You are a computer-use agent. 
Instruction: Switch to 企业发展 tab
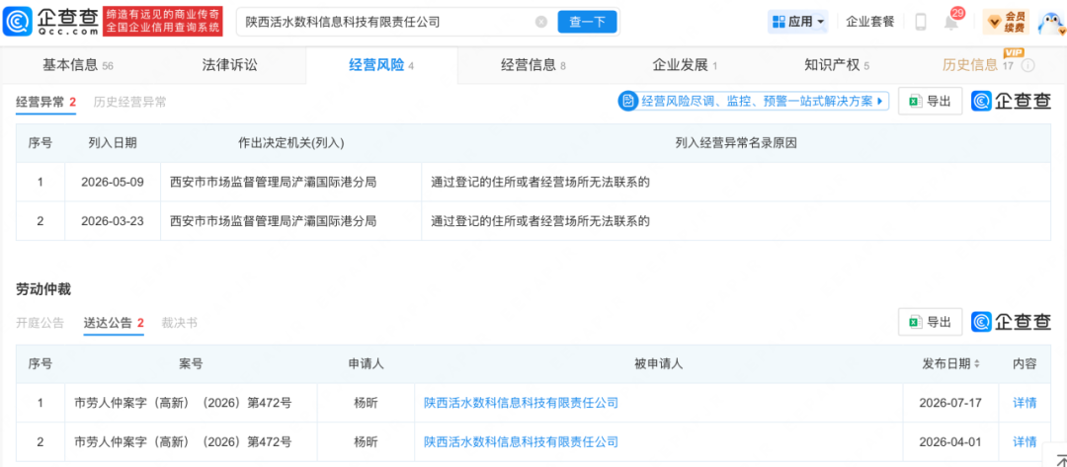point(685,65)
